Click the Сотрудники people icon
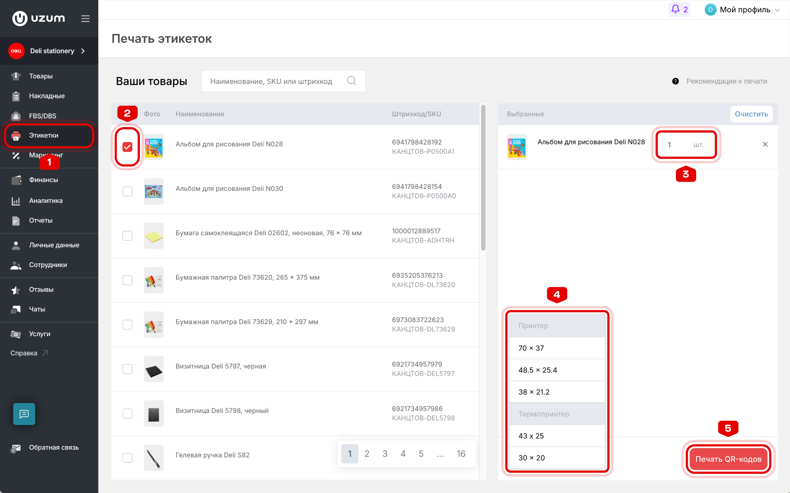The height and width of the screenshot is (493, 790). pyautogui.click(x=16, y=265)
